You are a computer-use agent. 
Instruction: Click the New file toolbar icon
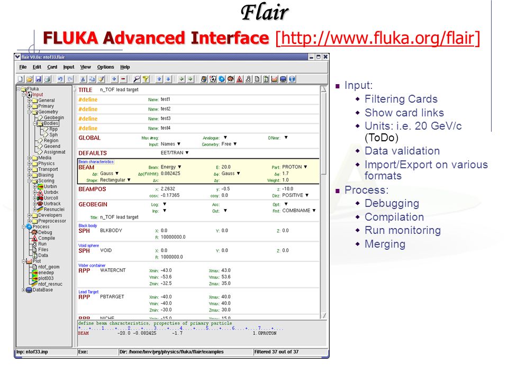(21, 79)
